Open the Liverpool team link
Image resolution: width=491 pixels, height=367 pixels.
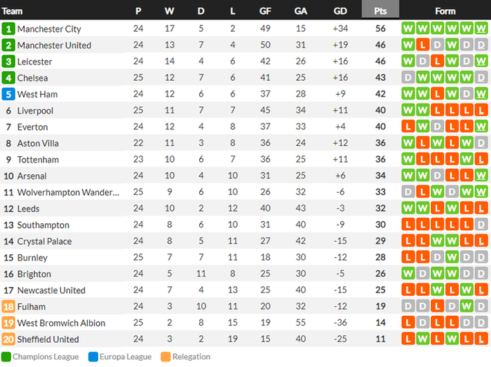35,111
